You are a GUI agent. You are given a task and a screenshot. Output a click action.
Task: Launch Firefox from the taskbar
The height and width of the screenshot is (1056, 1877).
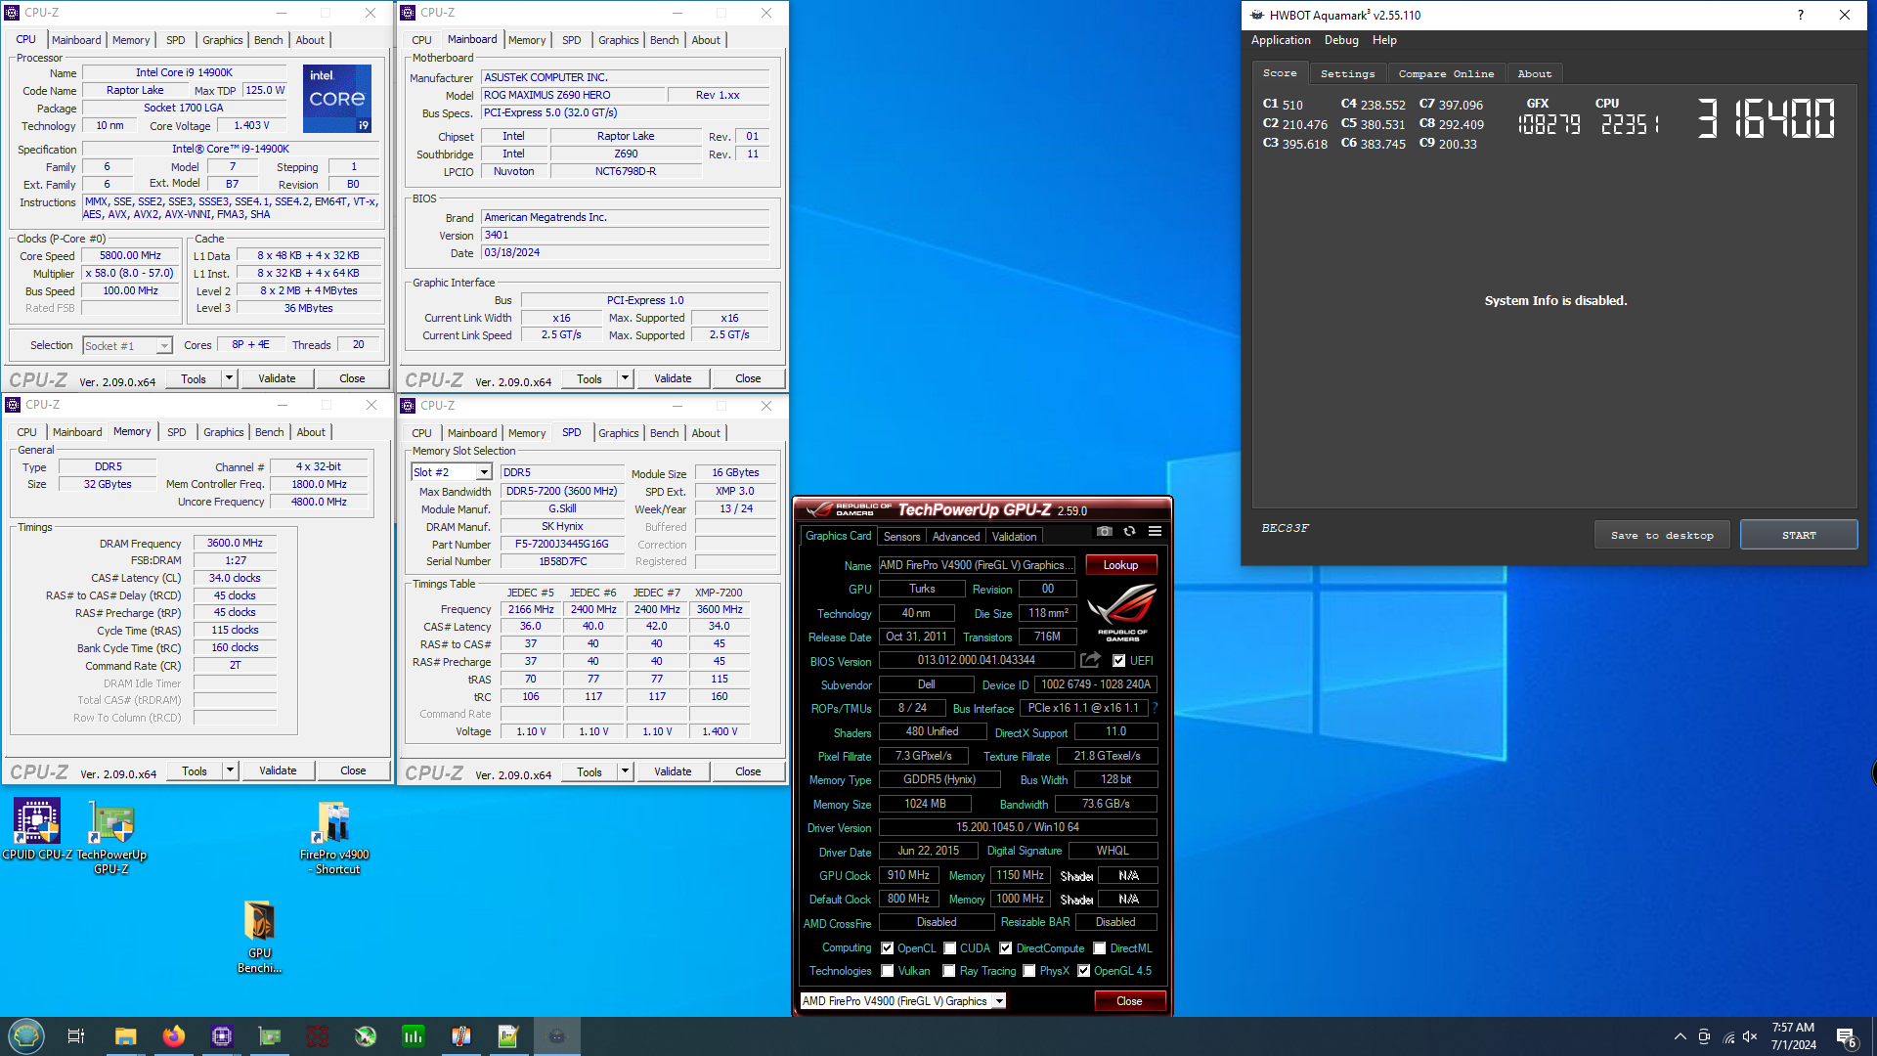tap(174, 1036)
